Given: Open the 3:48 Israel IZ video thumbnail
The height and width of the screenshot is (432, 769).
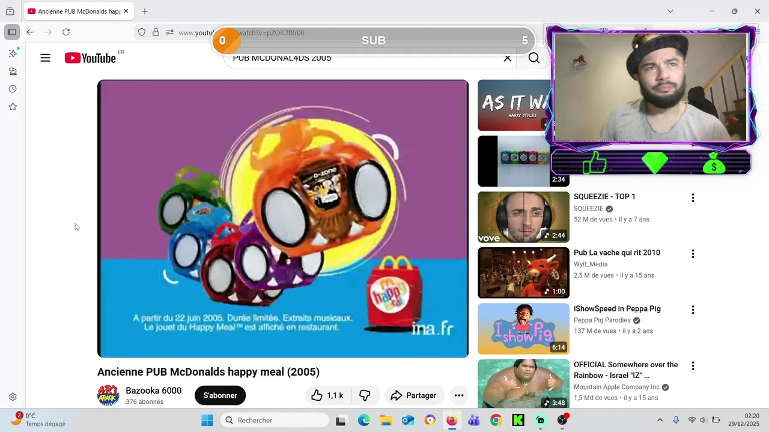Looking at the screenshot, I should click(x=523, y=383).
